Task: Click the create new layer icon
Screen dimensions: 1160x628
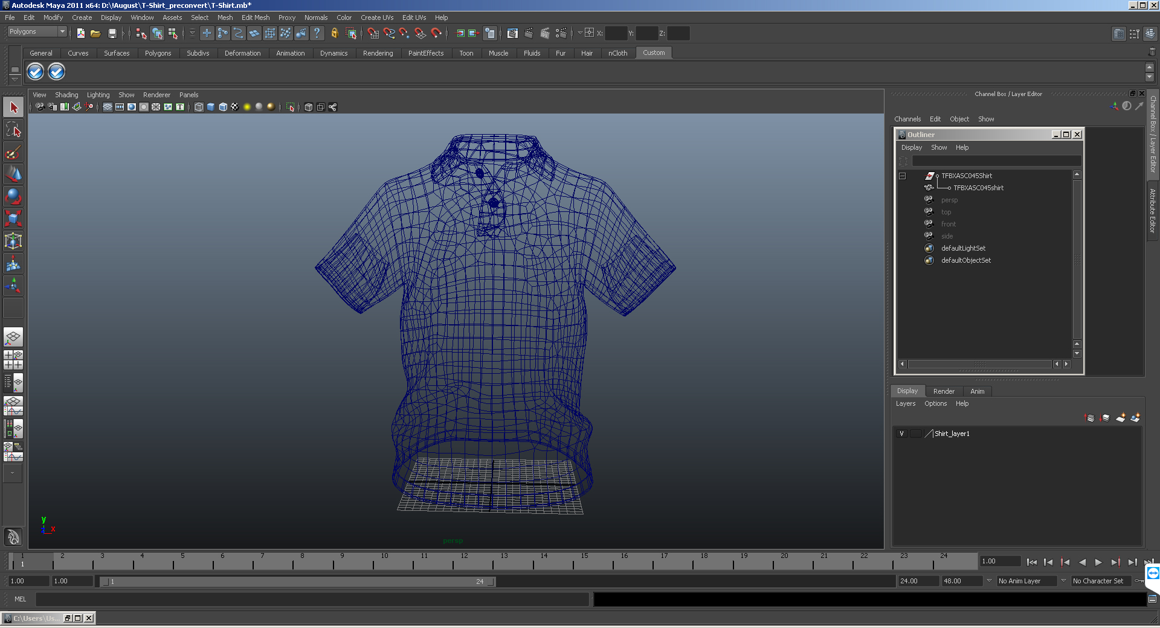Action: 1121,418
